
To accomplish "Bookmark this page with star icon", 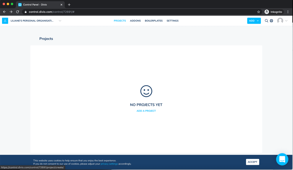I will click(x=258, y=12).
